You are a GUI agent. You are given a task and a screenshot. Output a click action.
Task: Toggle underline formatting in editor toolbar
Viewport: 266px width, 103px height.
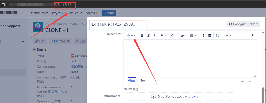155,35
